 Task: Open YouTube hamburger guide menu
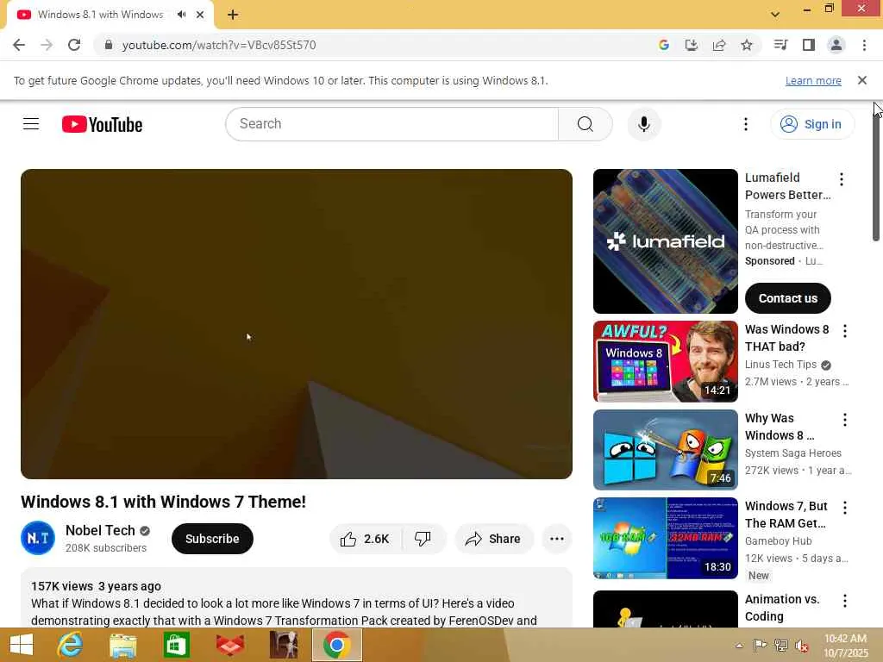point(31,124)
